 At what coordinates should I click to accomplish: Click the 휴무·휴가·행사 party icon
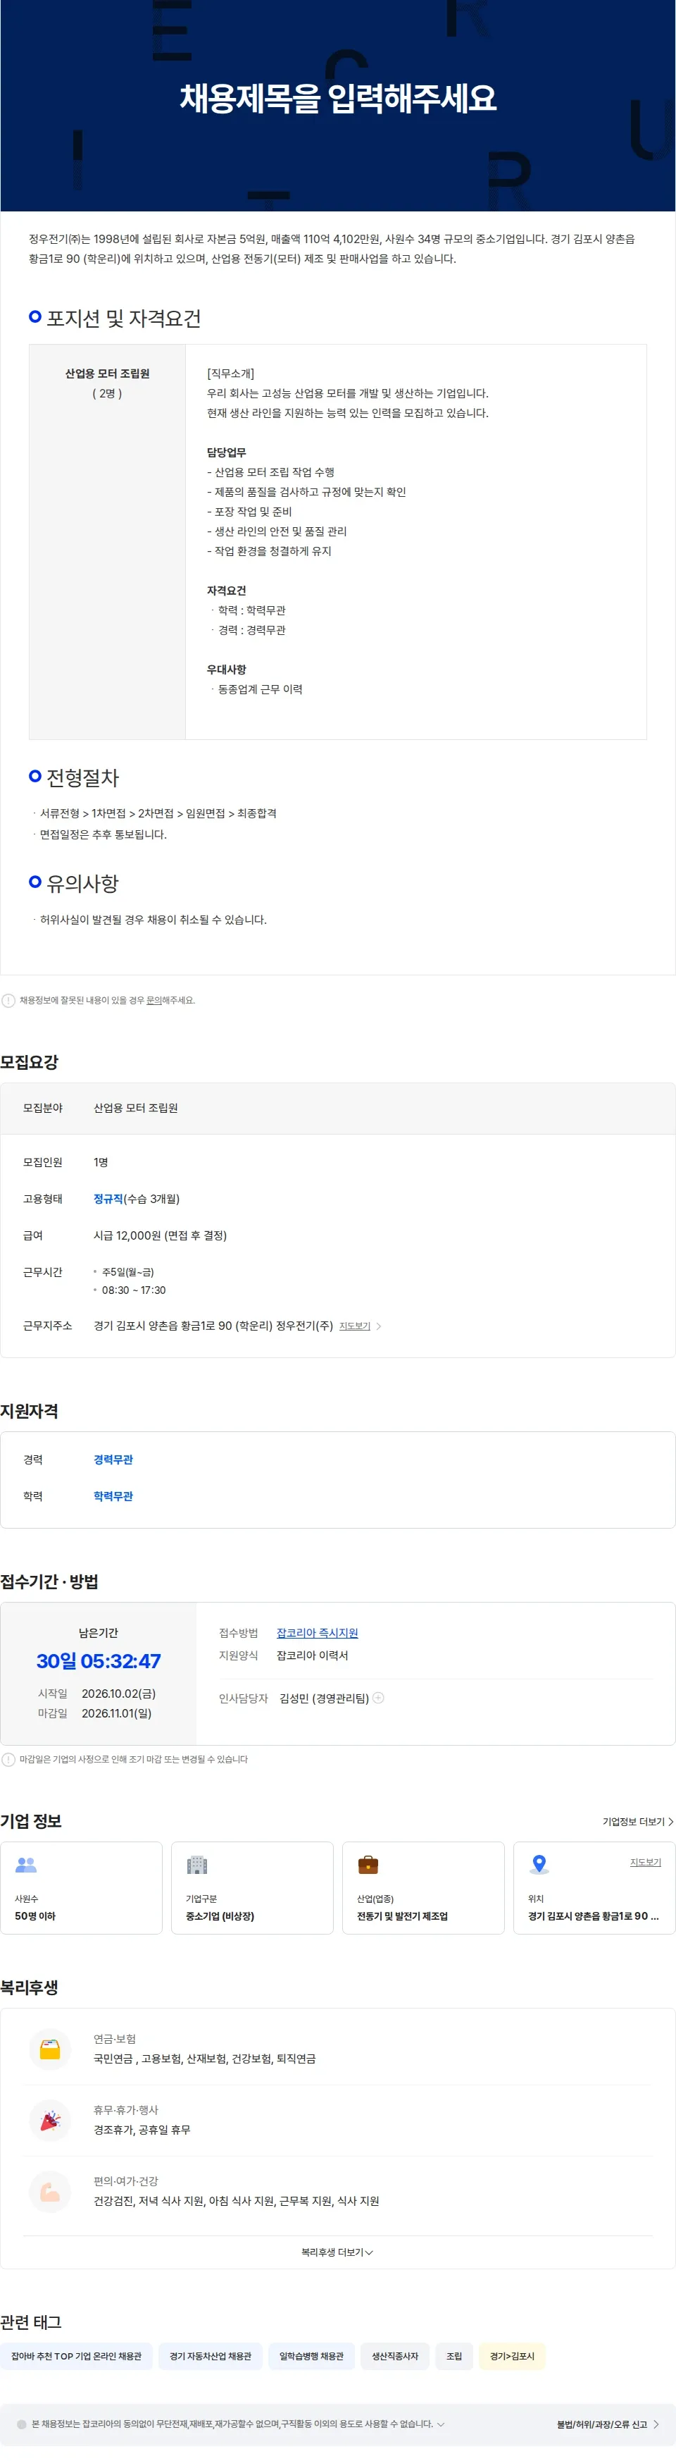(50, 2120)
